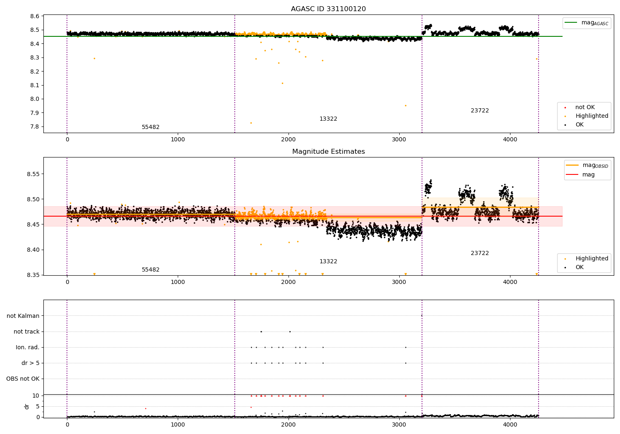
Task: Click the 5 tick on dr axis
Action: [x=38, y=406]
